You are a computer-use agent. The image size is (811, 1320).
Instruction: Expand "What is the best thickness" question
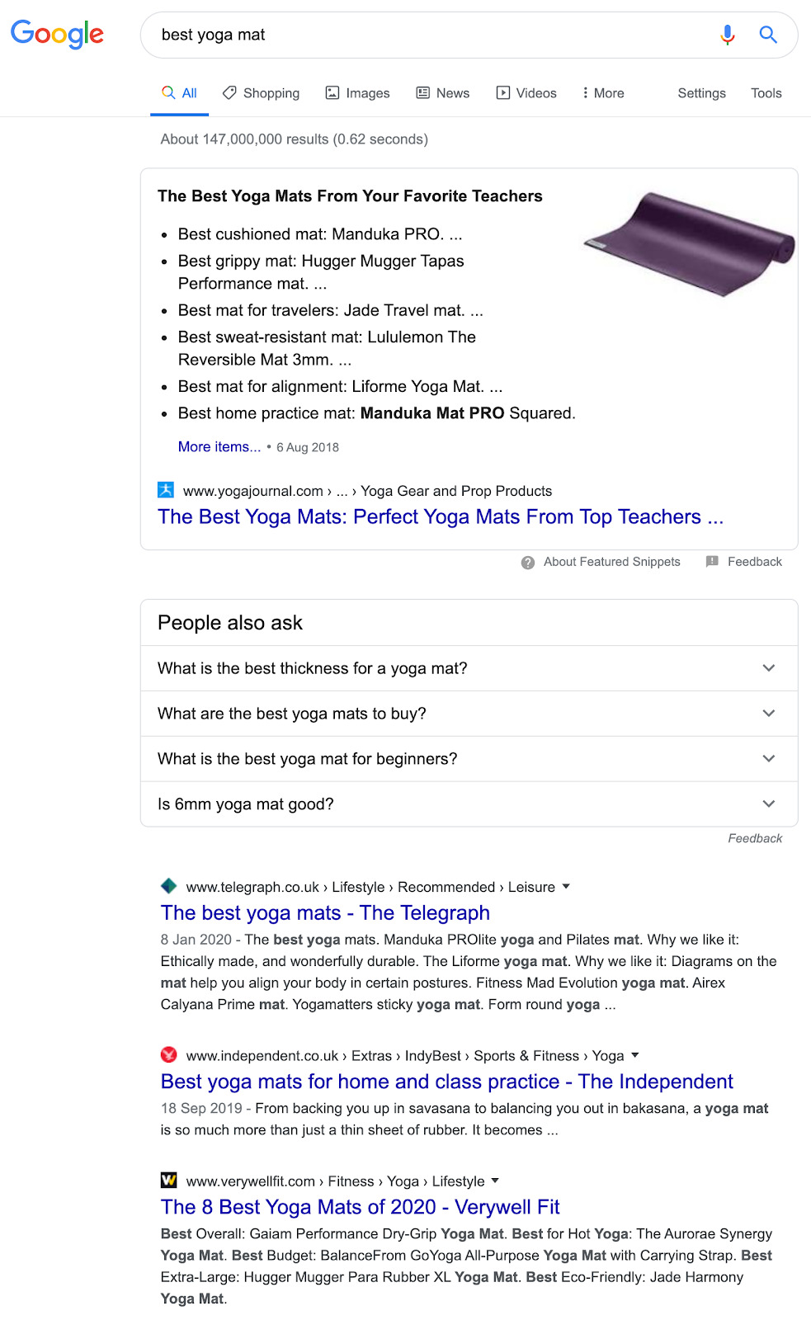click(768, 668)
